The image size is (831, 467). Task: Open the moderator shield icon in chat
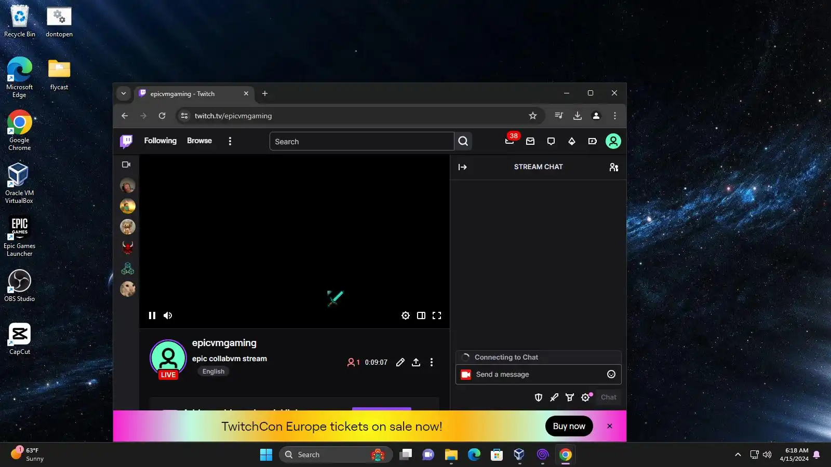539,397
